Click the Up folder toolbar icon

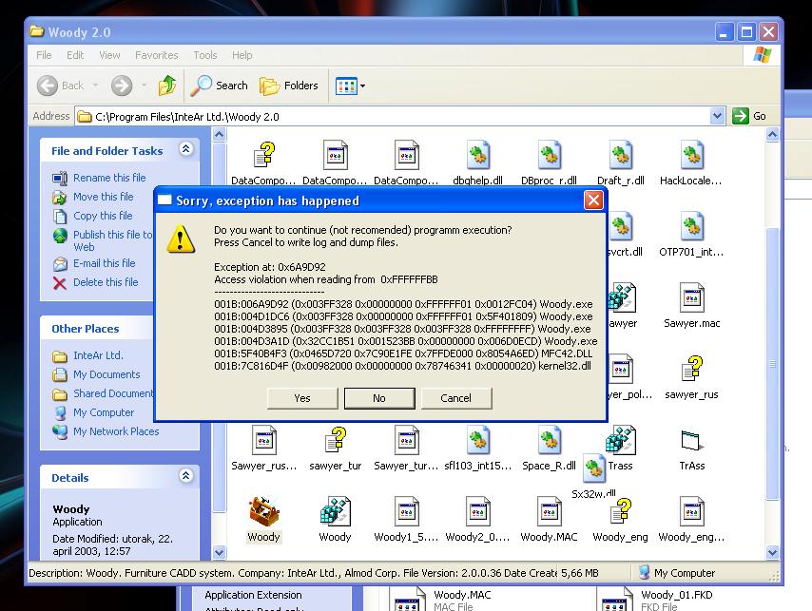166,86
